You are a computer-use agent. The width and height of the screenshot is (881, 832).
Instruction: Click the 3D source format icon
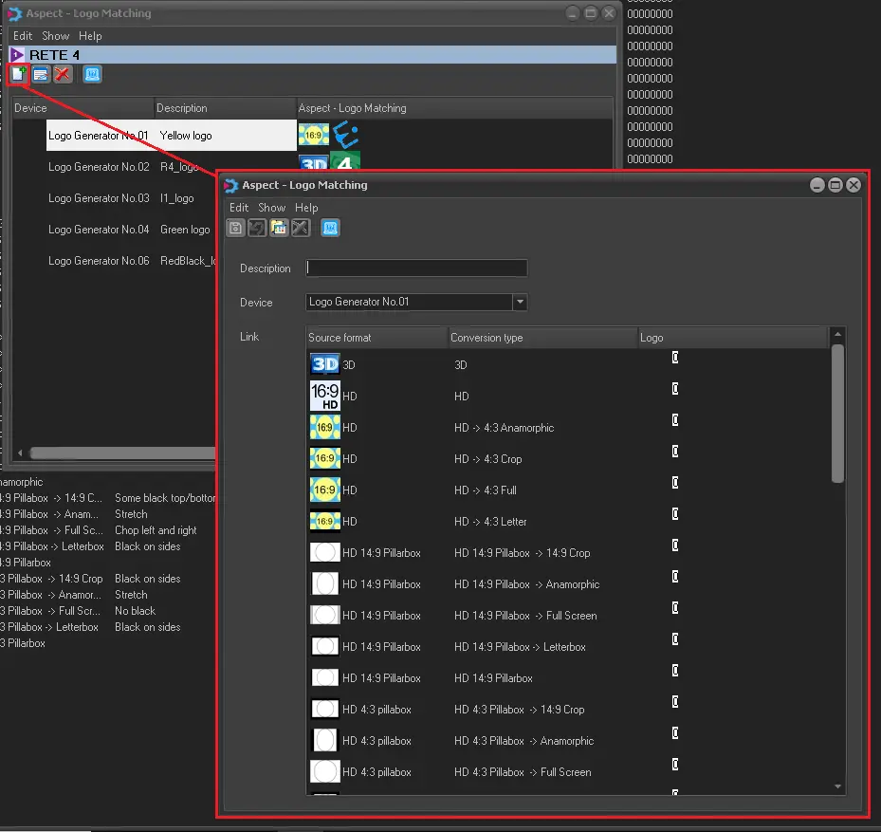[x=325, y=364]
